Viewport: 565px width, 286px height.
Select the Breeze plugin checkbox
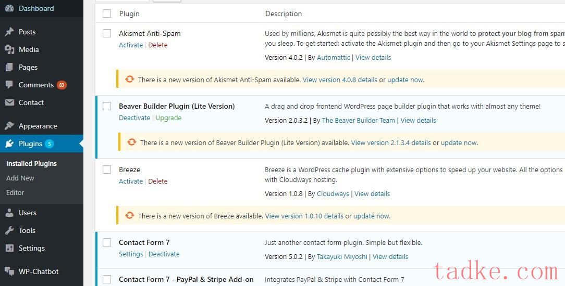(x=107, y=170)
